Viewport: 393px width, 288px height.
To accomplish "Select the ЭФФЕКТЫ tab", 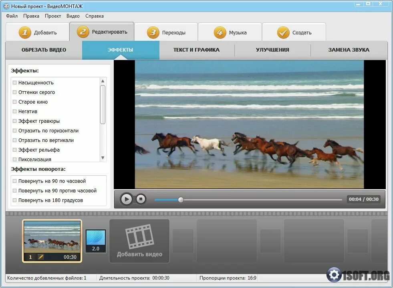I will pos(121,50).
